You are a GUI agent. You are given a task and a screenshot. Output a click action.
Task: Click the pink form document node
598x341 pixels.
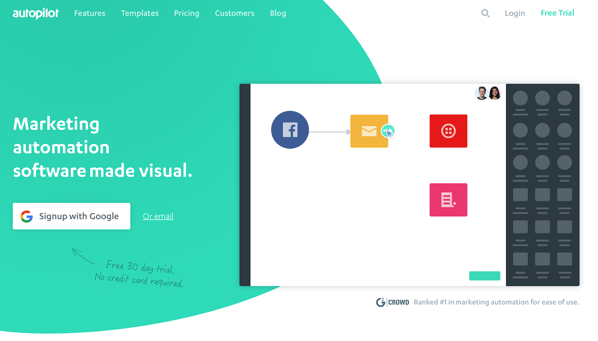[449, 200]
